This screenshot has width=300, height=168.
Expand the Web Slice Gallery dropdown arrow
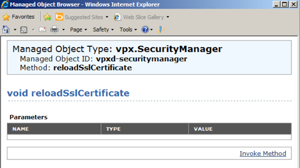click(168, 17)
